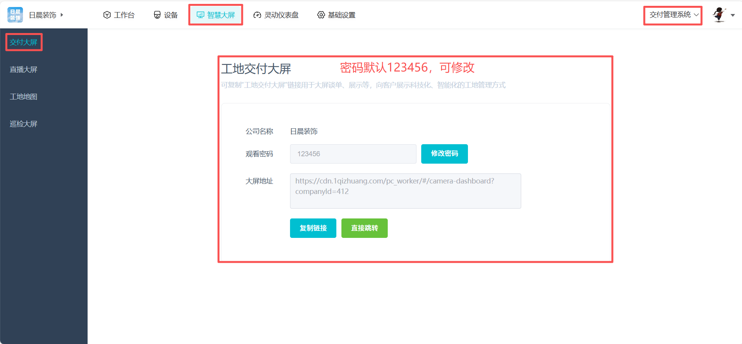Click the 灵动仪表盘 gauge icon
742x344 pixels.
257,15
